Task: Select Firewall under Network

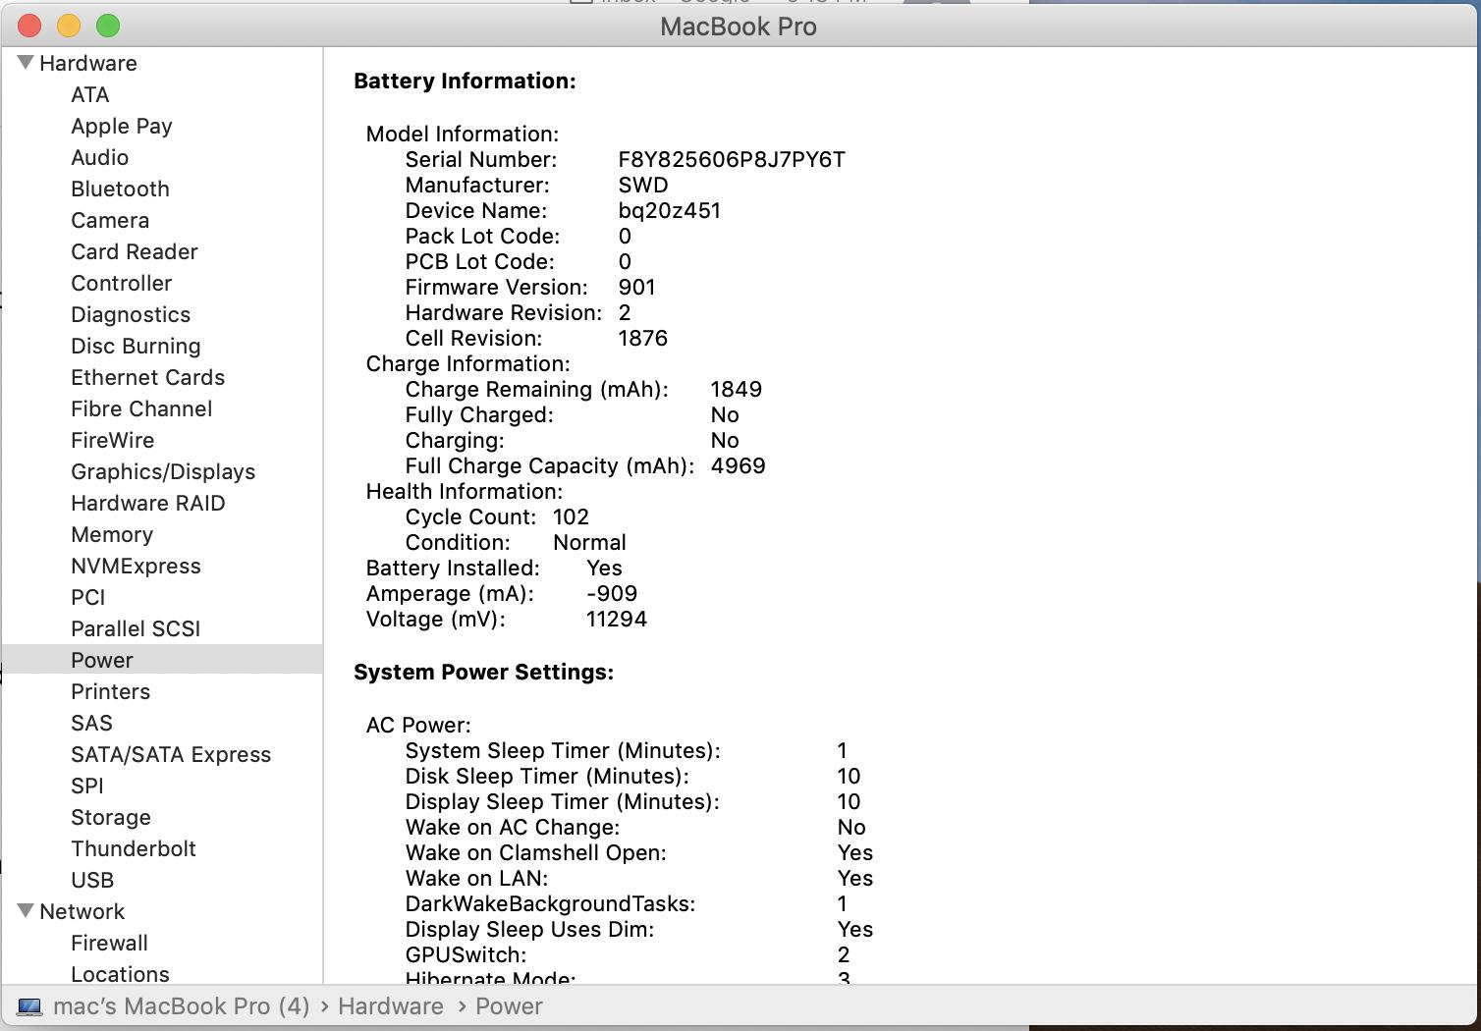Action: pyautogui.click(x=110, y=943)
